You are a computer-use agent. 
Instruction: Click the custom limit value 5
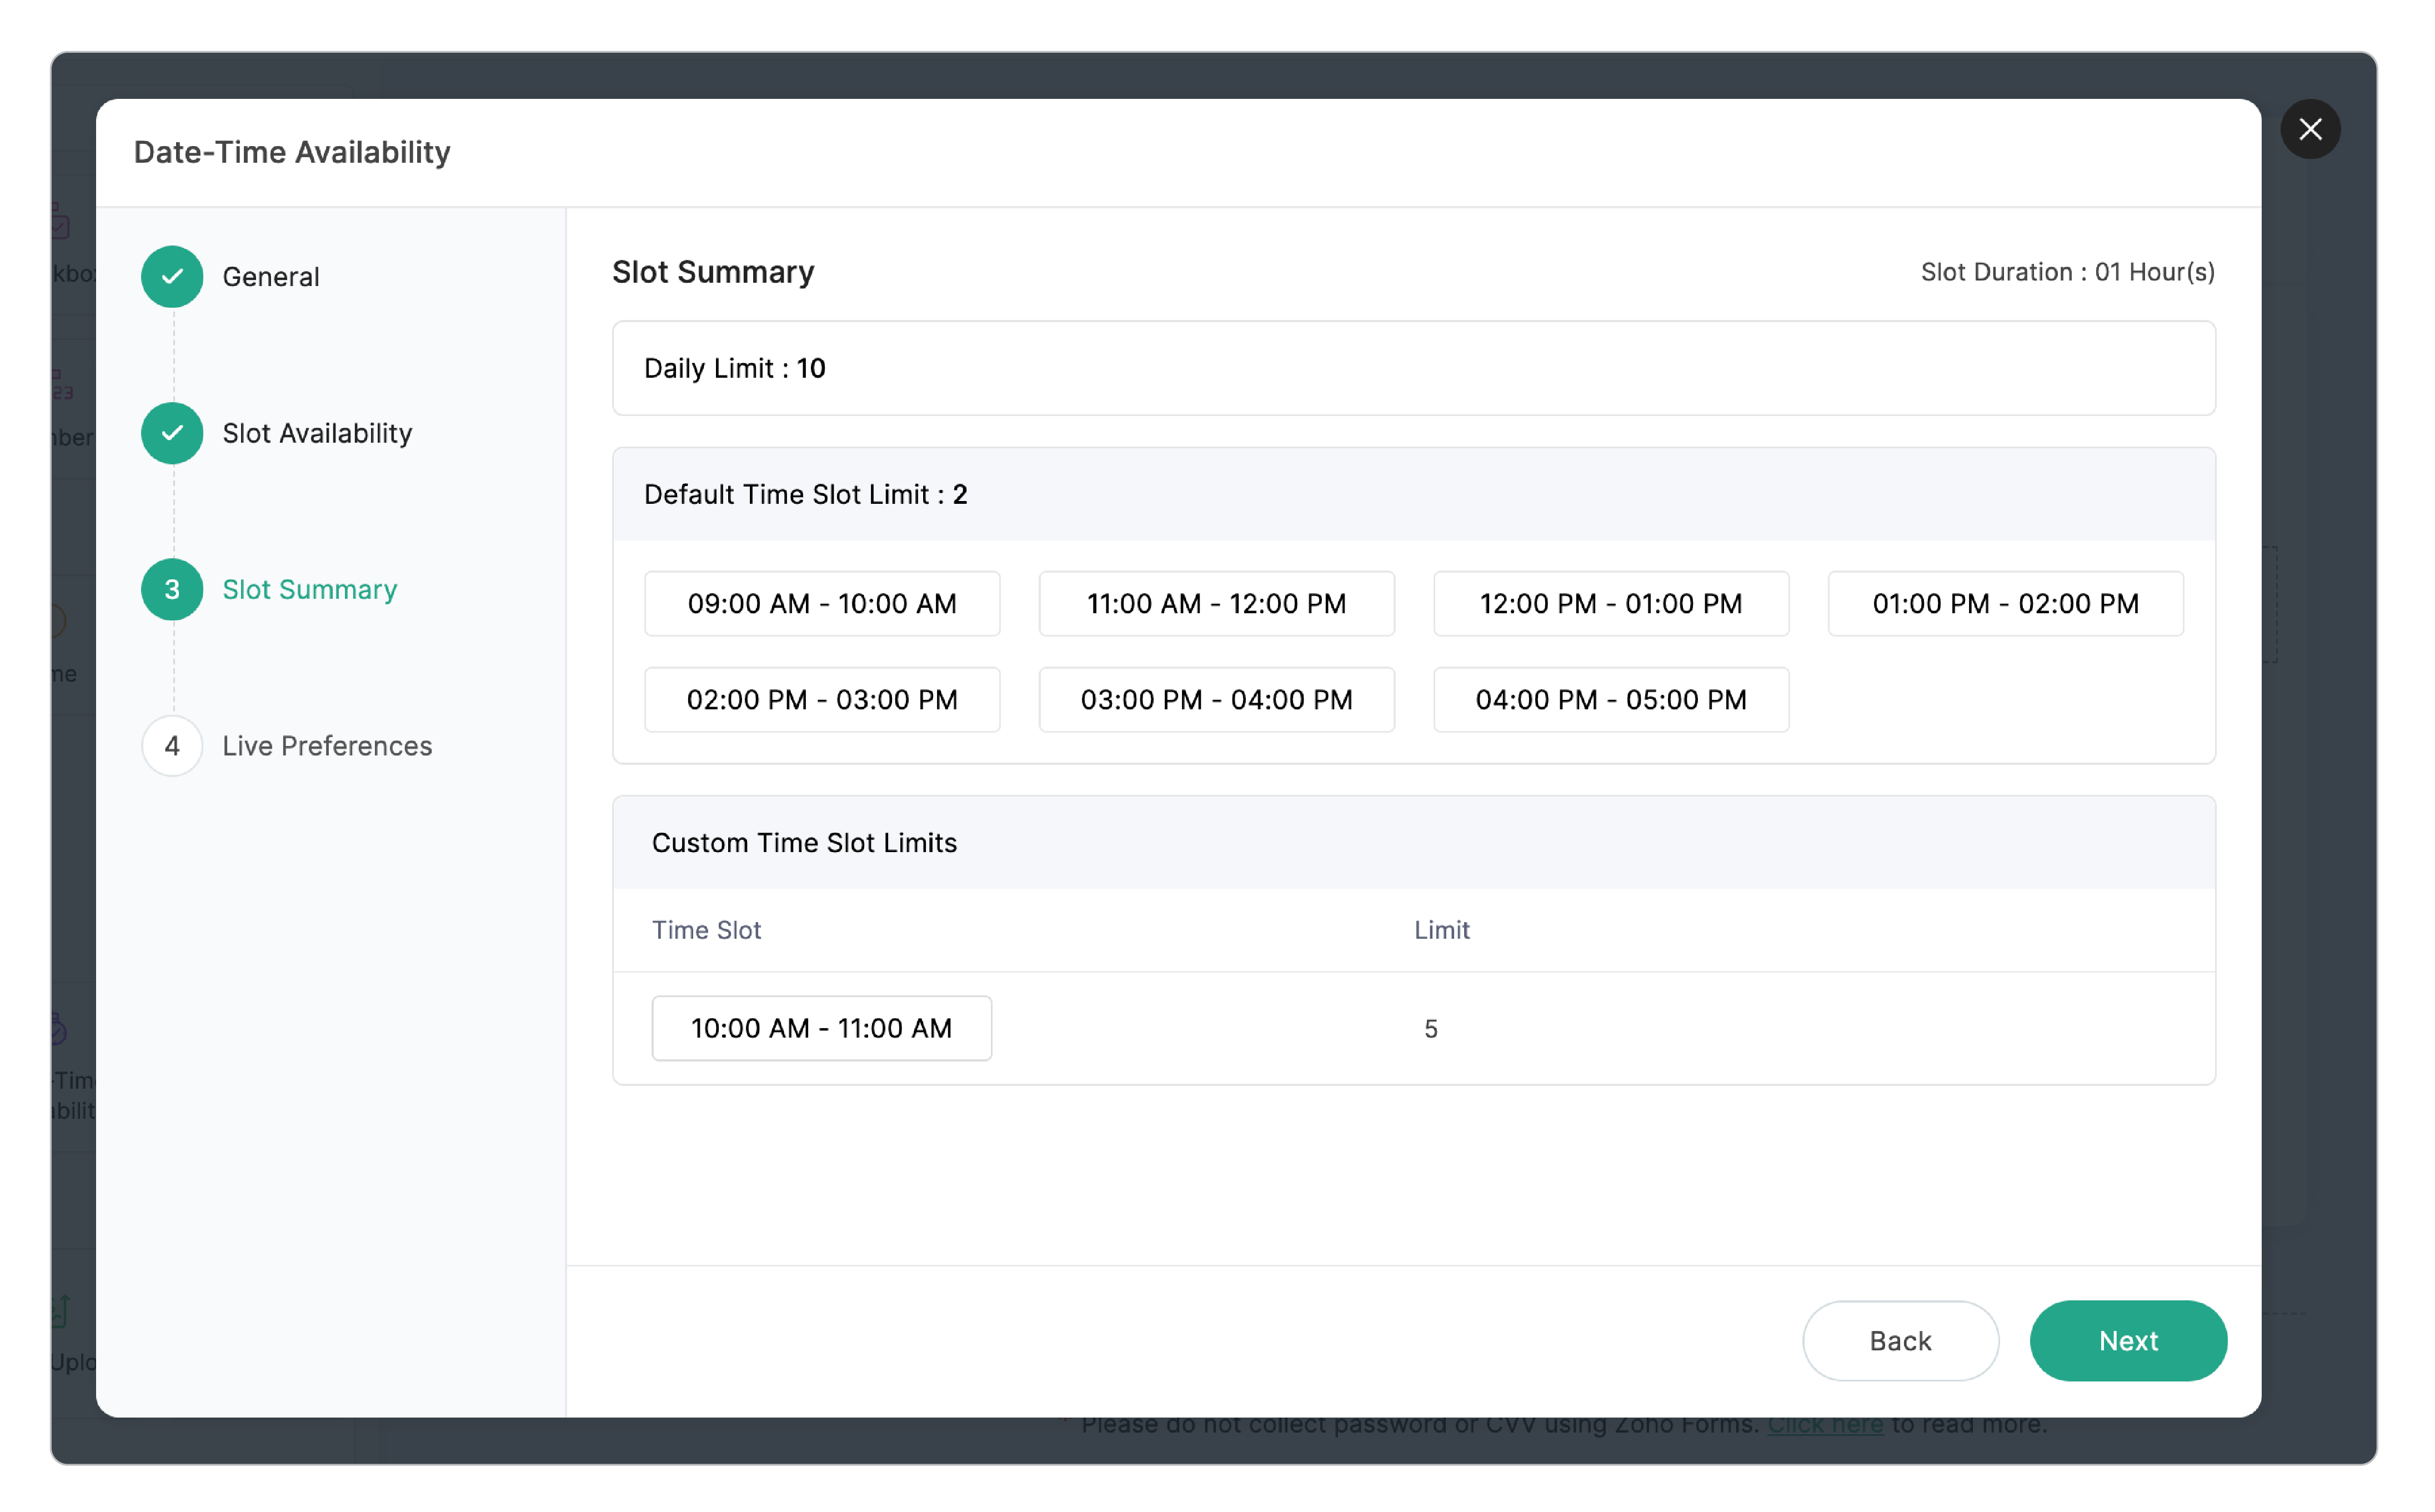tap(1431, 1029)
